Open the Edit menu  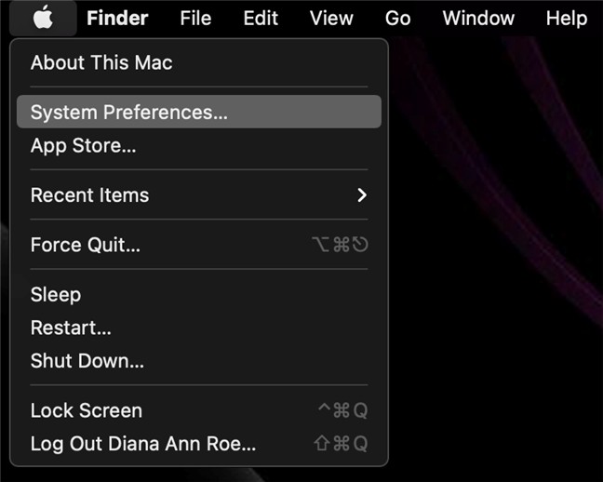pyautogui.click(x=261, y=18)
